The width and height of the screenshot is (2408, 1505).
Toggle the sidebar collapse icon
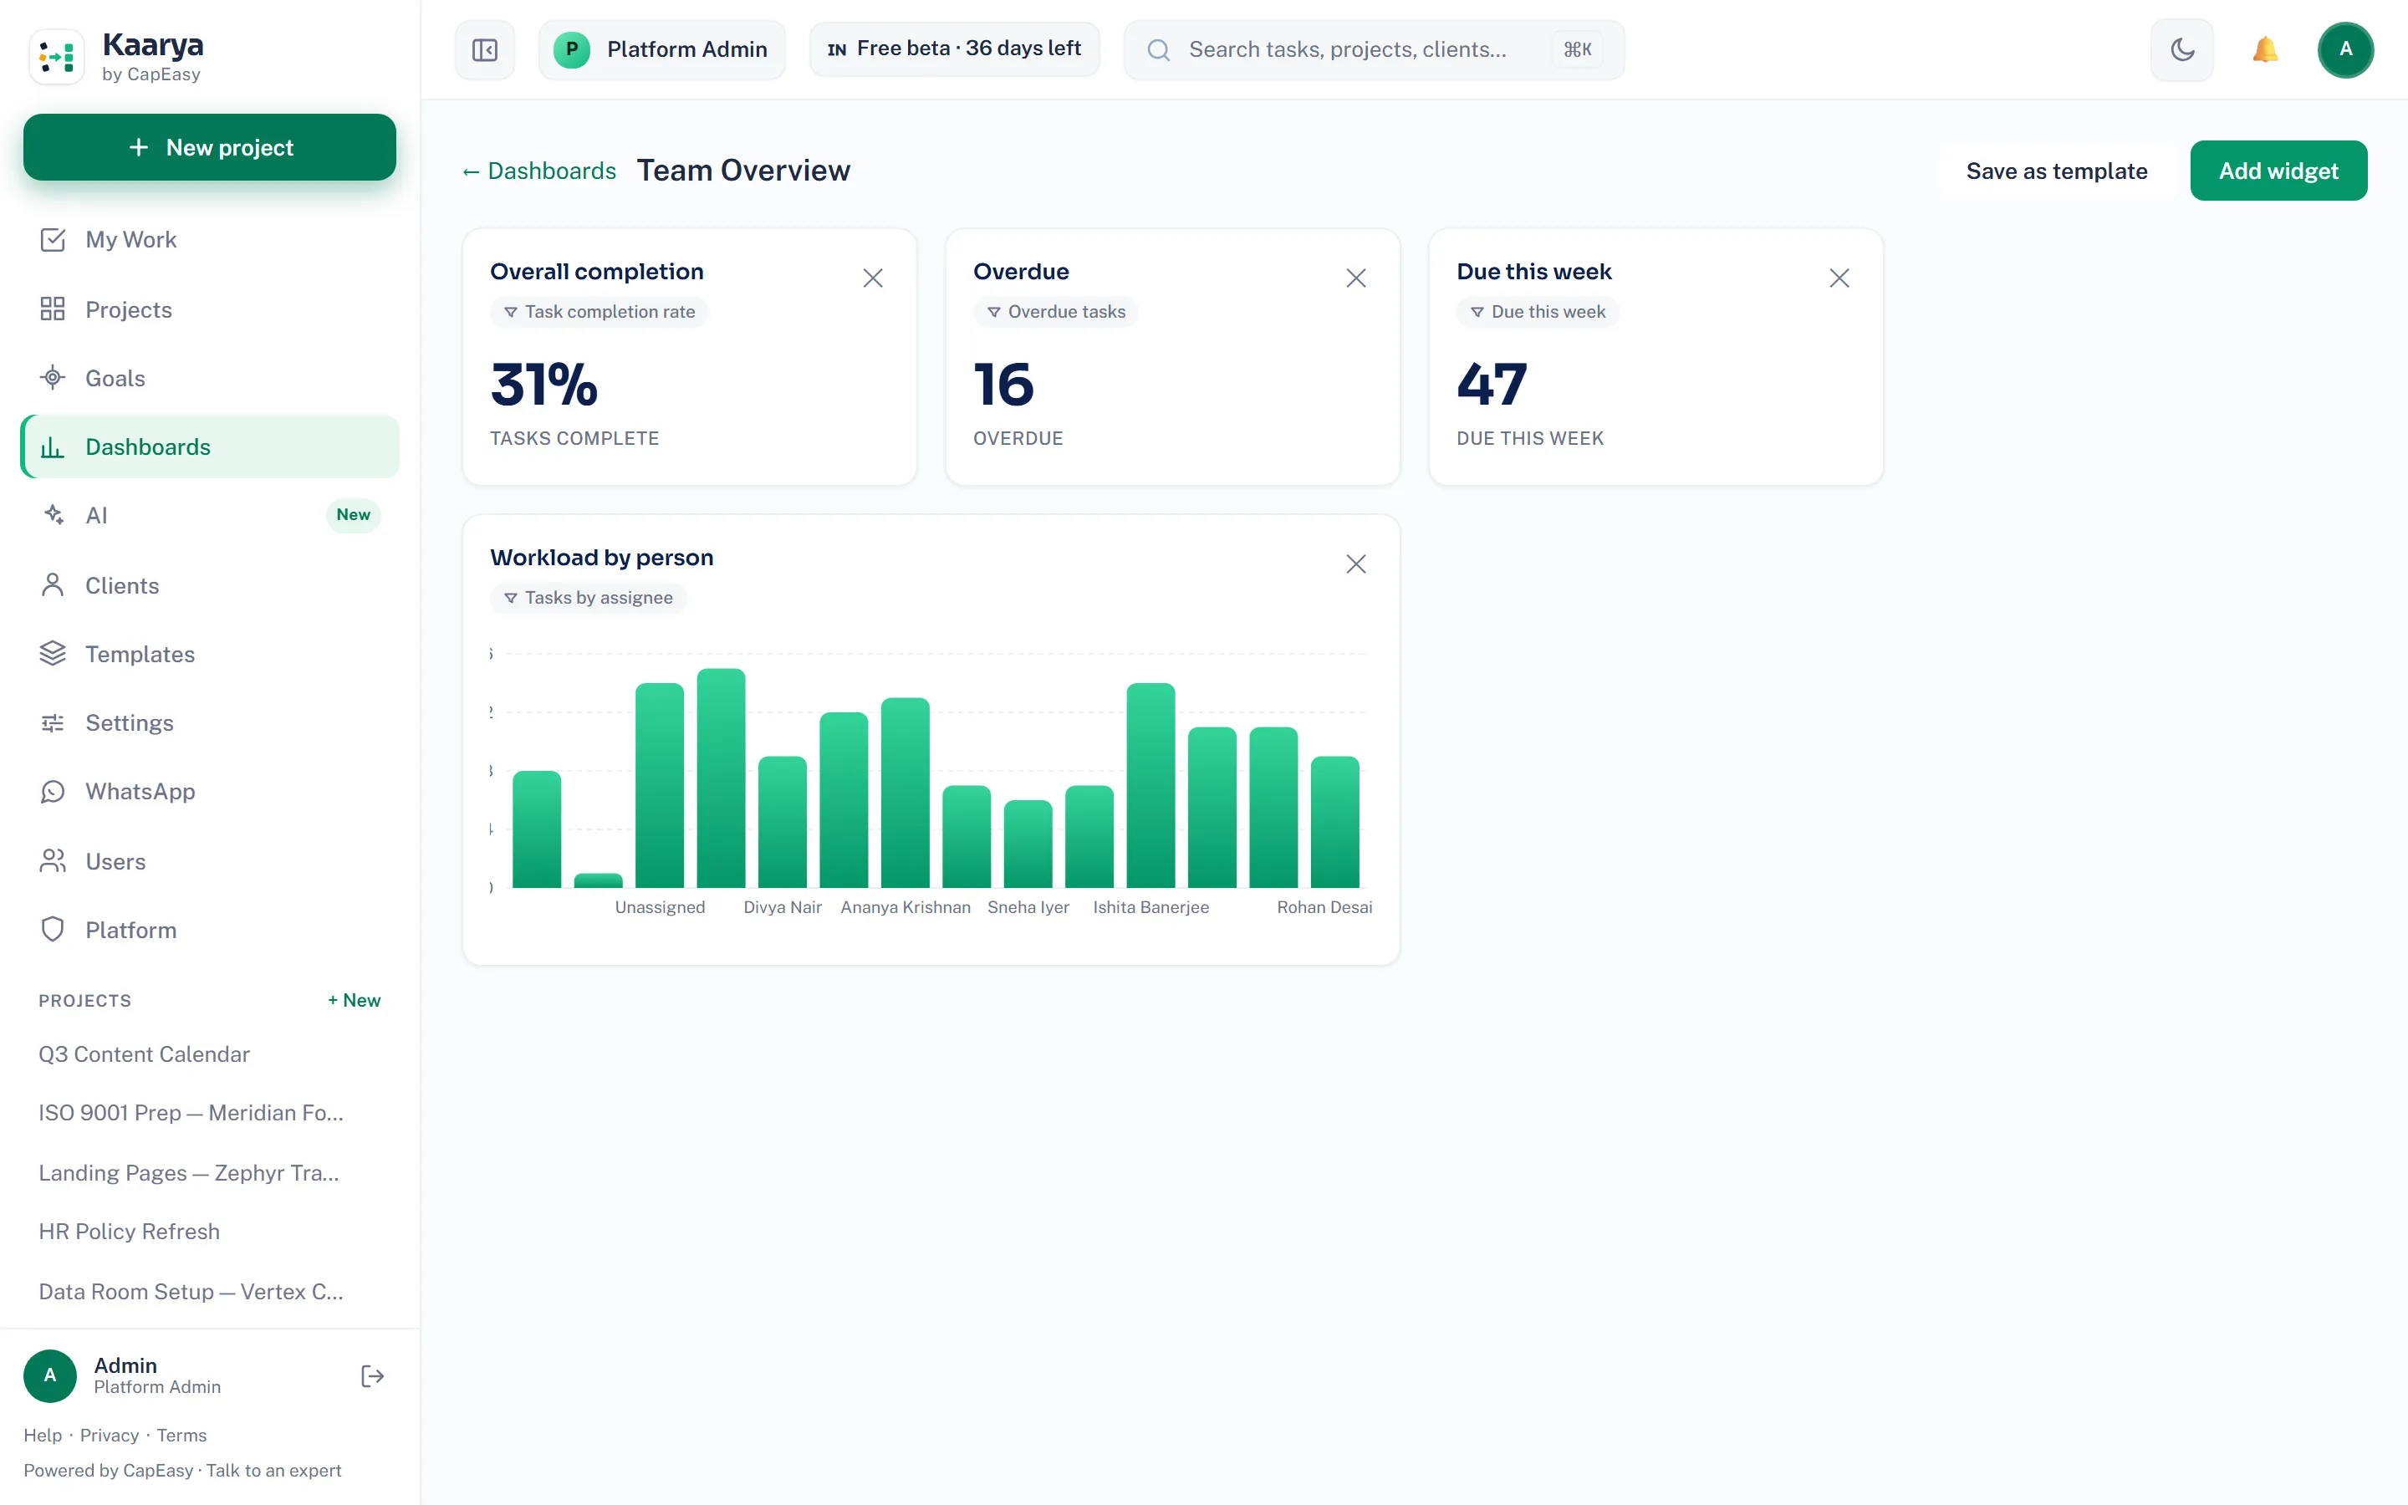pos(485,50)
